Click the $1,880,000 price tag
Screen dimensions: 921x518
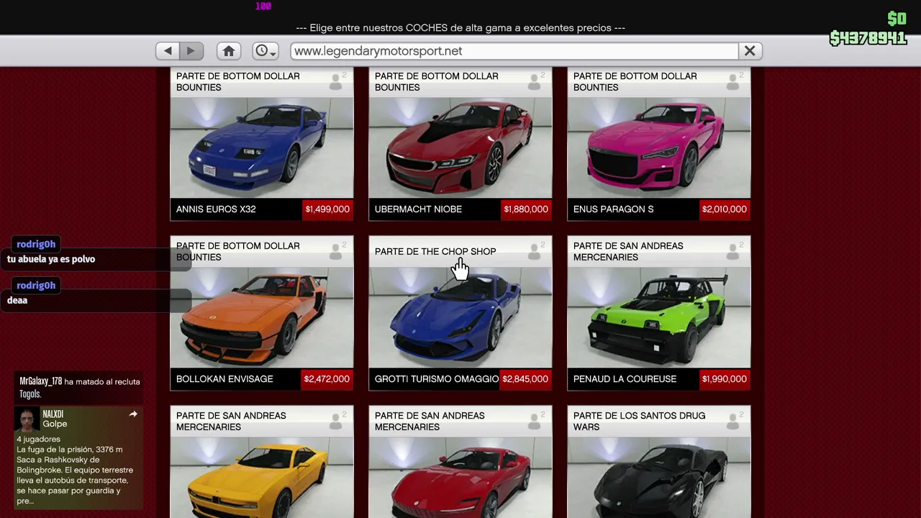[526, 209]
